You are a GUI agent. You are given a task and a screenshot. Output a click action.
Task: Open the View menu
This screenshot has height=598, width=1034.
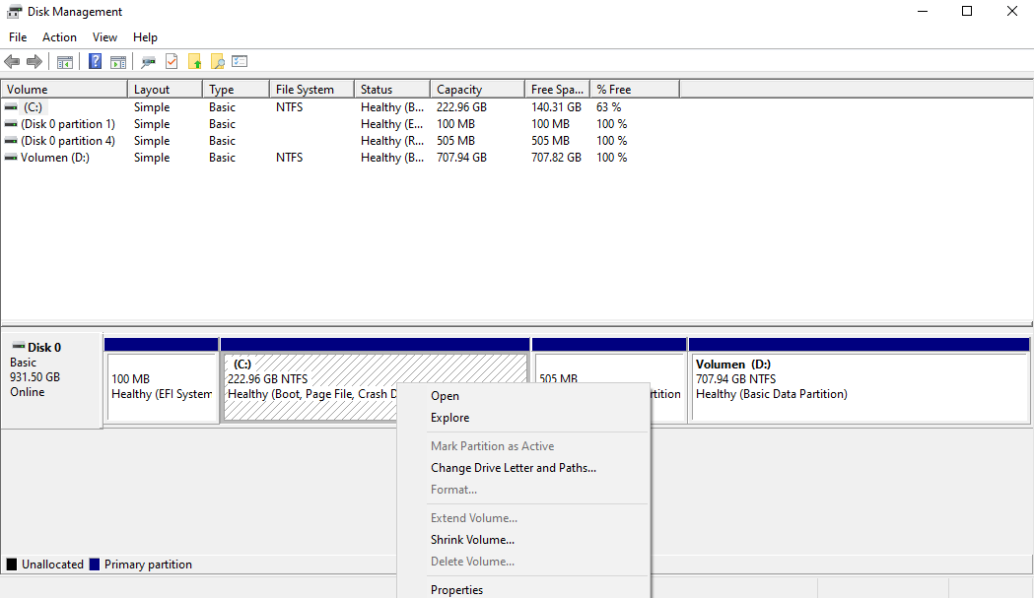[104, 36]
